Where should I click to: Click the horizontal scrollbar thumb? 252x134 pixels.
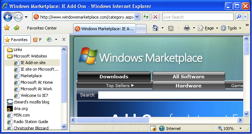click(113, 120)
